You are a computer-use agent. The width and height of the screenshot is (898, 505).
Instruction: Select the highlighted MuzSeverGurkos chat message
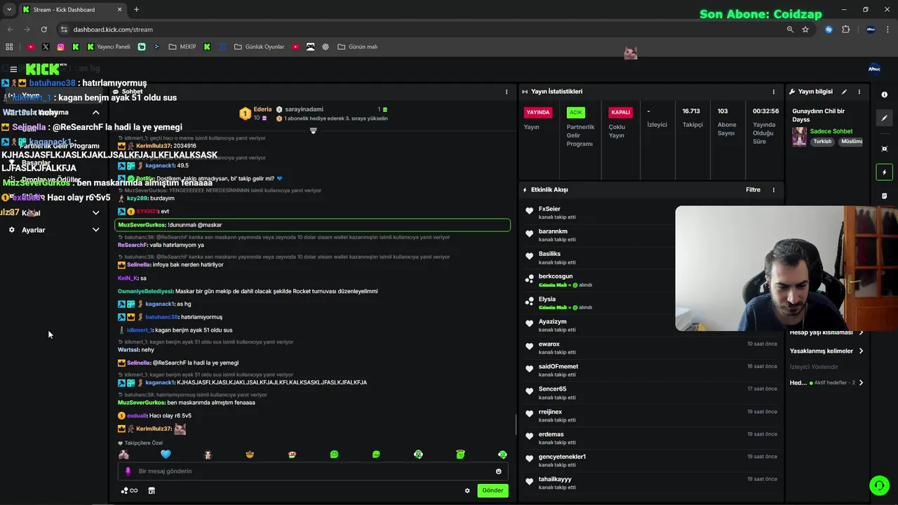pos(313,225)
